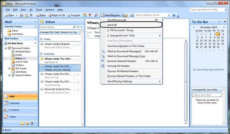Click the Mark to Download Message(s) icon
230x134 pixels.
pyautogui.click(x=103, y=51)
